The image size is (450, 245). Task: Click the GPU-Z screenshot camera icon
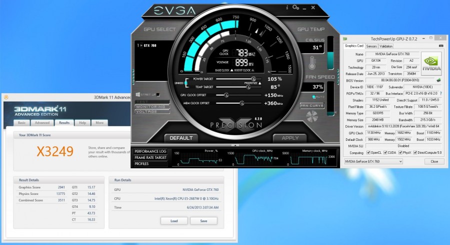441,46
